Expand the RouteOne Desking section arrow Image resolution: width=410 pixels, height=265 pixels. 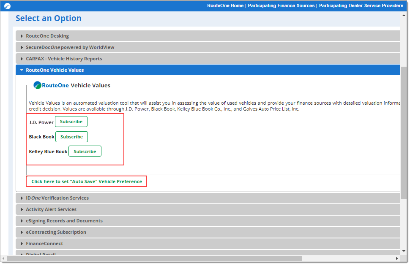coord(22,36)
